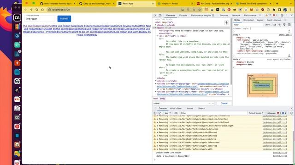Reload the localhost page
This screenshot has height=165, width=295.
[x=37, y=10]
